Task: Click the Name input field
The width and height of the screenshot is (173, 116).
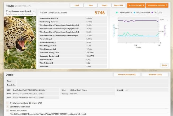Action: tap(92, 81)
